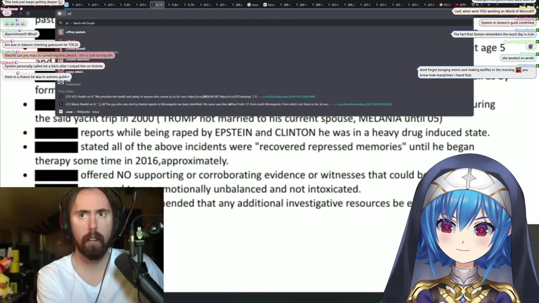Click chat message 'Epstein in Asmon's guild confirmed'
The image size is (539, 303).
[507, 23]
